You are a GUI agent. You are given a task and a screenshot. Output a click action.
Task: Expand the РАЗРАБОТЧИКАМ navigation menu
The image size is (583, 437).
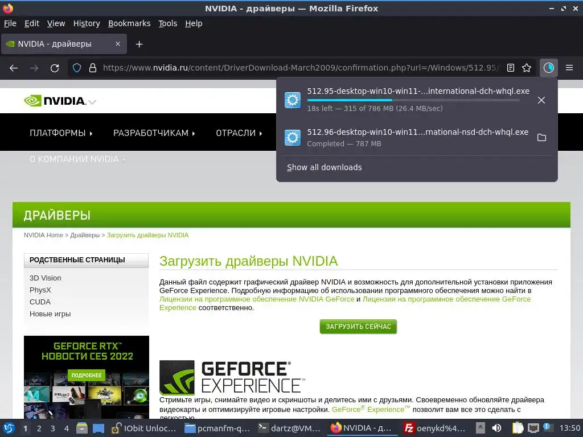[154, 133]
